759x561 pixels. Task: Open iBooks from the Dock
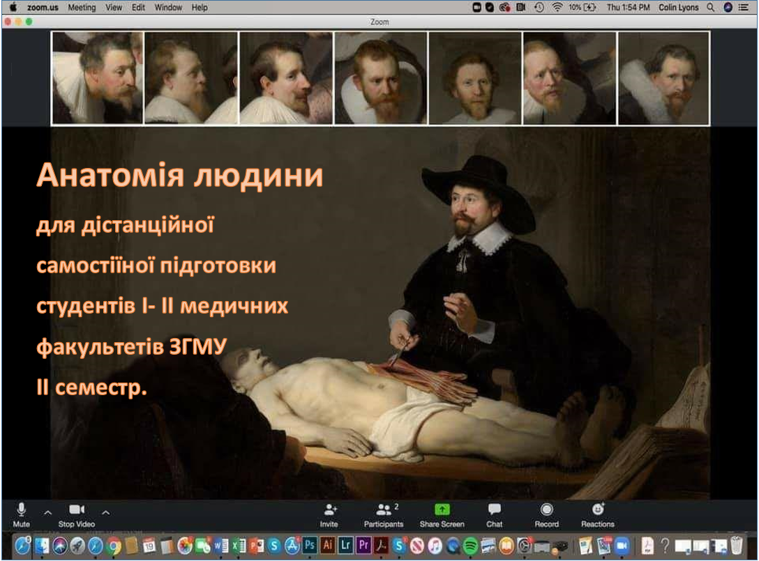click(506, 546)
